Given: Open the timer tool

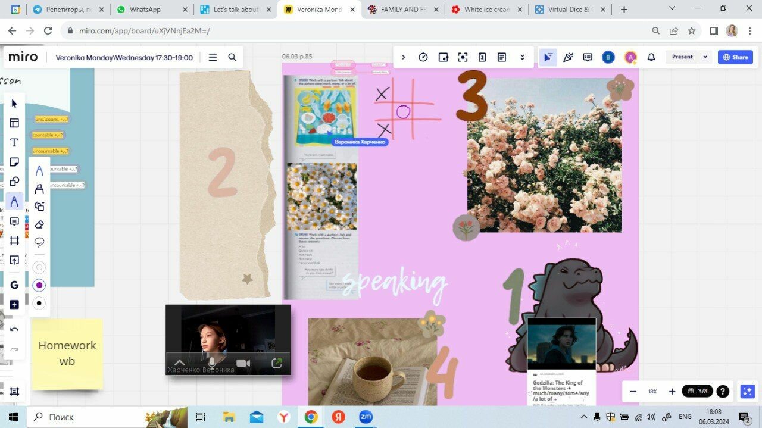Looking at the screenshot, I should (423, 57).
